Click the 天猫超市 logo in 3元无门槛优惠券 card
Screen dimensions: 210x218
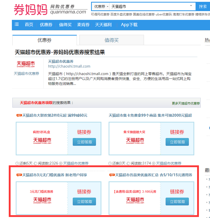[42, 200]
